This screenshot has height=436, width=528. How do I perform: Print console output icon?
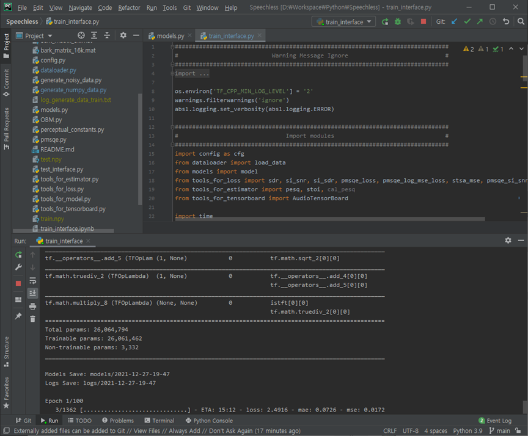[32, 306]
